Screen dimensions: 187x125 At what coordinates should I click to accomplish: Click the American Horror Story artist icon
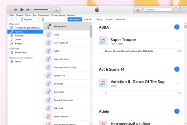click(x=49, y=67)
